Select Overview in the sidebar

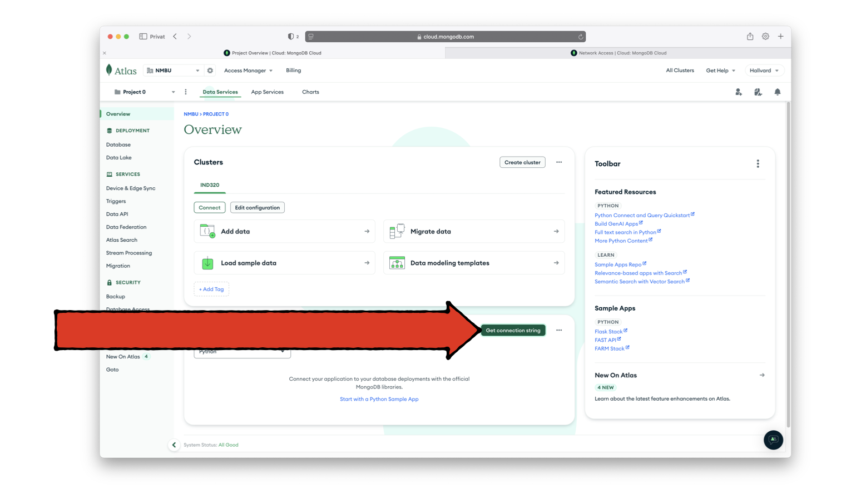click(137, 114)
